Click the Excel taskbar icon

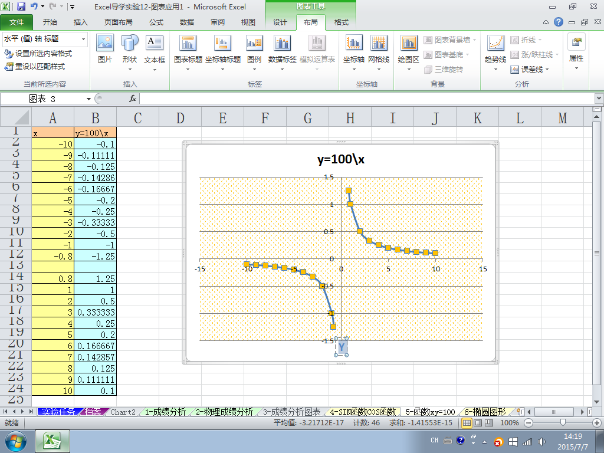point(52,441)
